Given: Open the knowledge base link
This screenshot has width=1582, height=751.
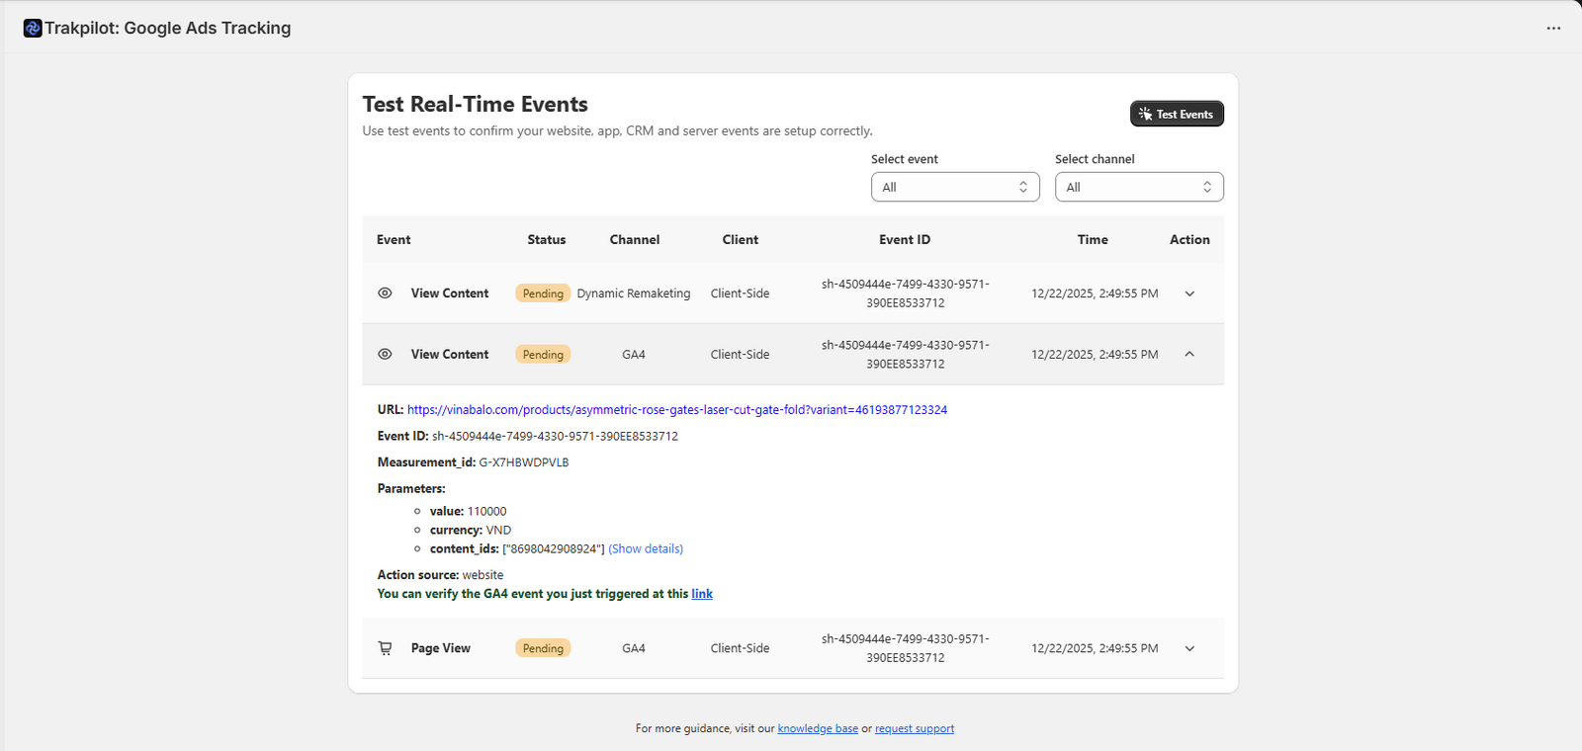Looking at the screenshot, I should [818, 728].
